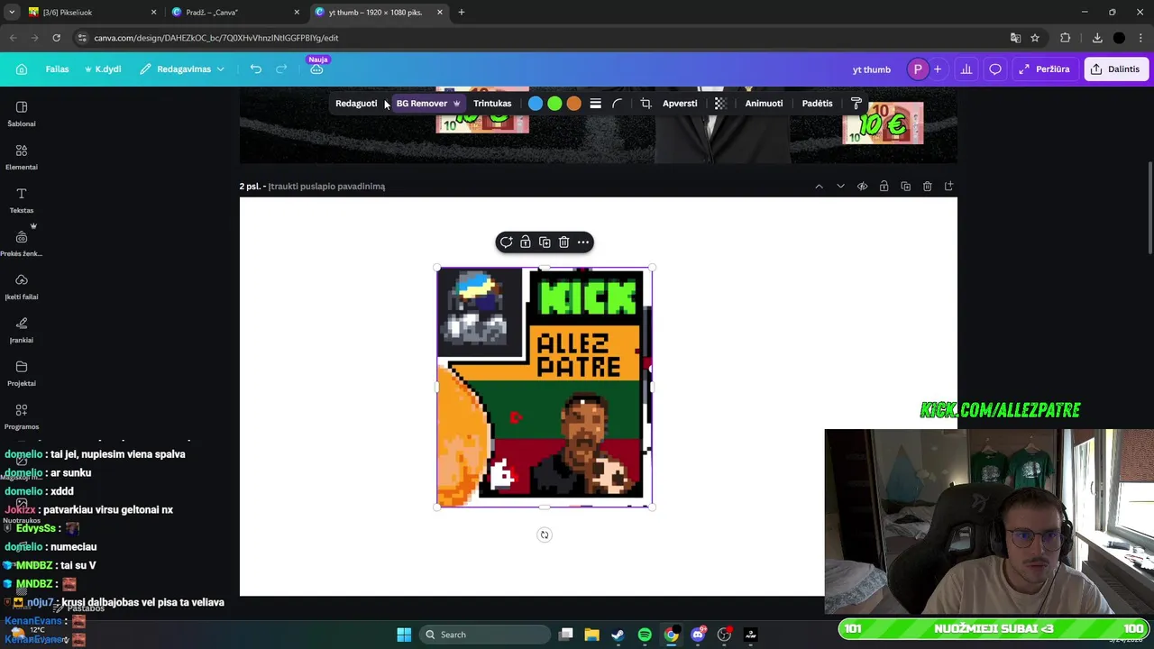The width and height of the screenshot is (1154, 649).
Task: Open more options on floating image toolbar
Action: click(x=583, y=242)
